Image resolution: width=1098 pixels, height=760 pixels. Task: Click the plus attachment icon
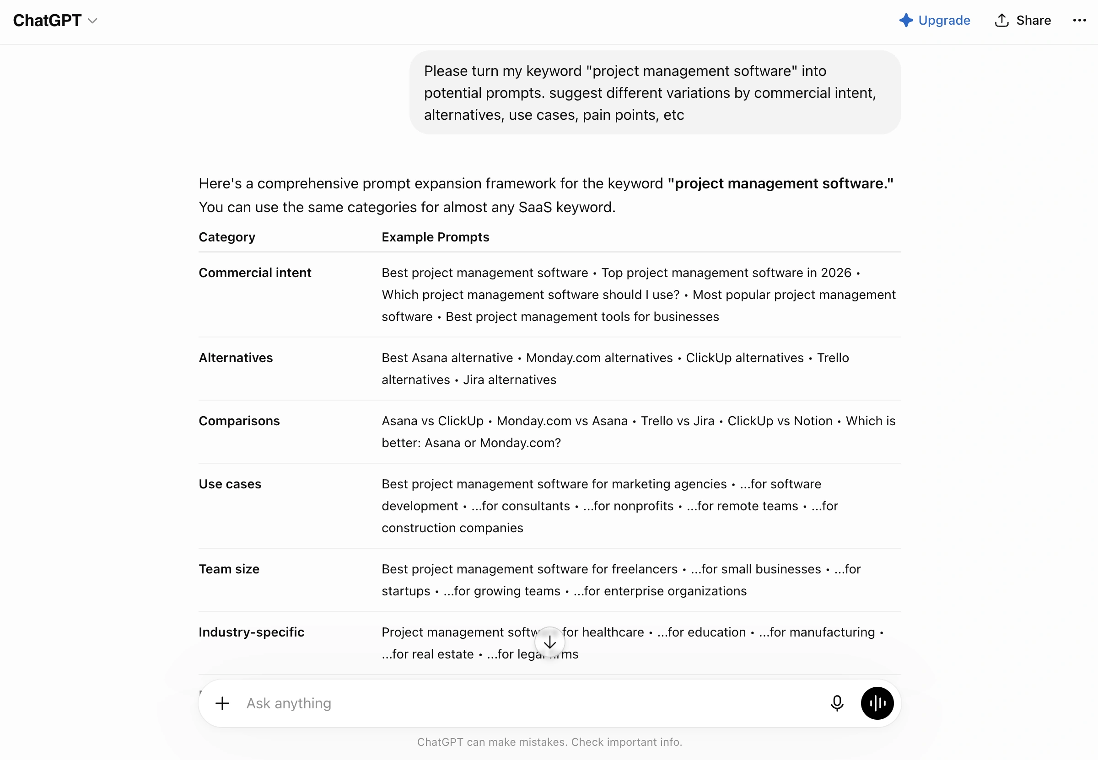(222, 703)
